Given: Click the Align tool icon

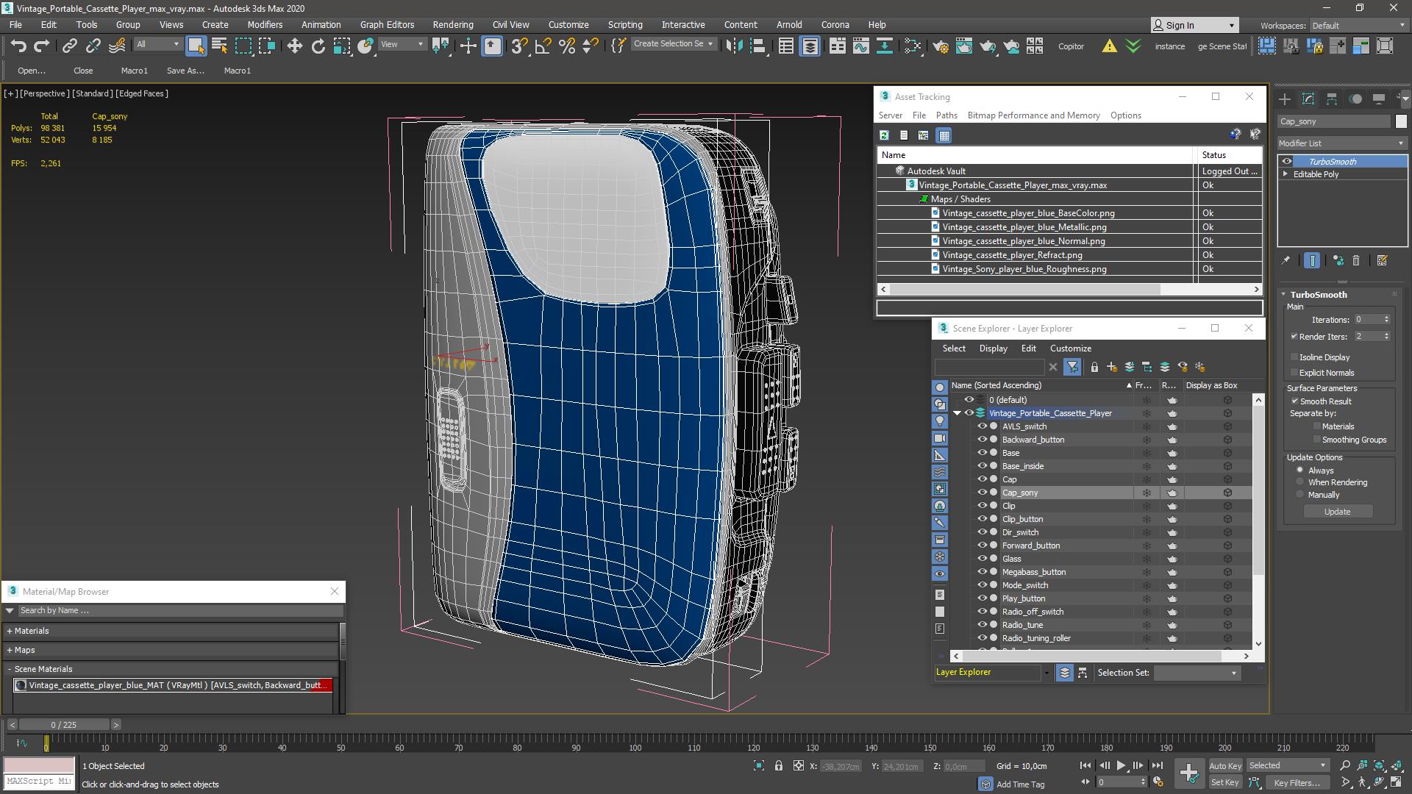Looking at the screenshot, I should click(757, 46).
